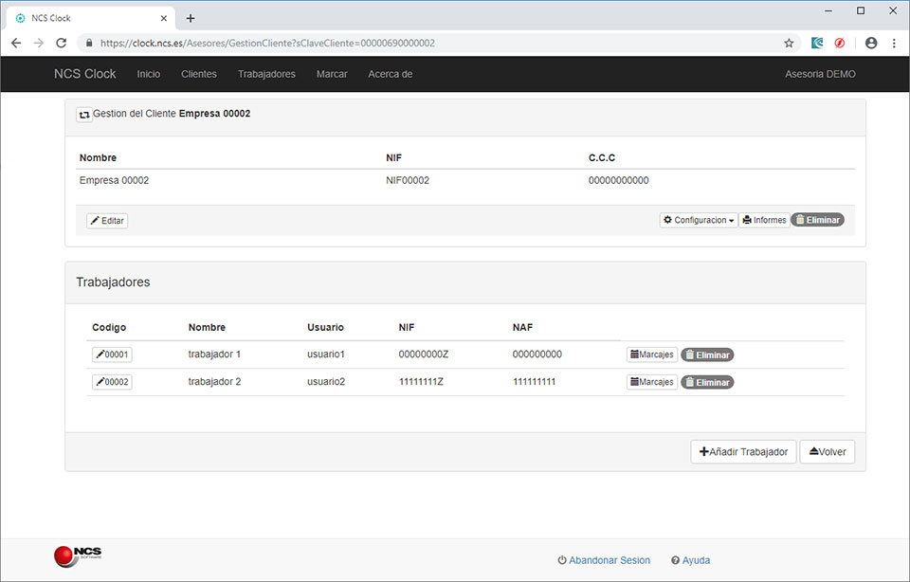Bookmark this page with the star icon
Image resolution: width=910 pixels, height=582 pixels.
pos(789,43)
